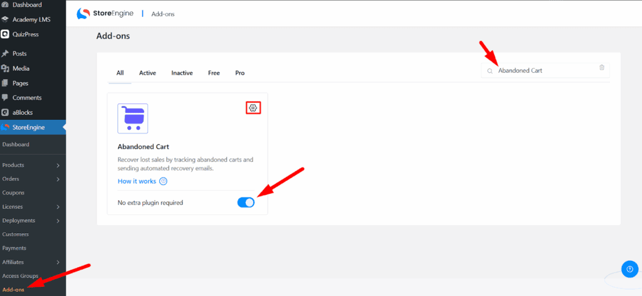
Task: Click the Abandoned Cart search field
Action: pyautogui.click(x=545, y=70)
